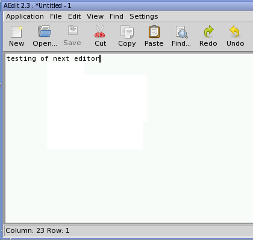
Task: Click the greyed-out Save toolbar icon
Action: coord(73,31)
